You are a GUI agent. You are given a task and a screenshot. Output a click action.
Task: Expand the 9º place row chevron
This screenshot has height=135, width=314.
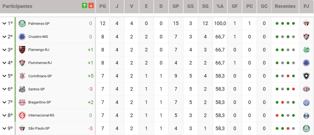pos(4,128)
